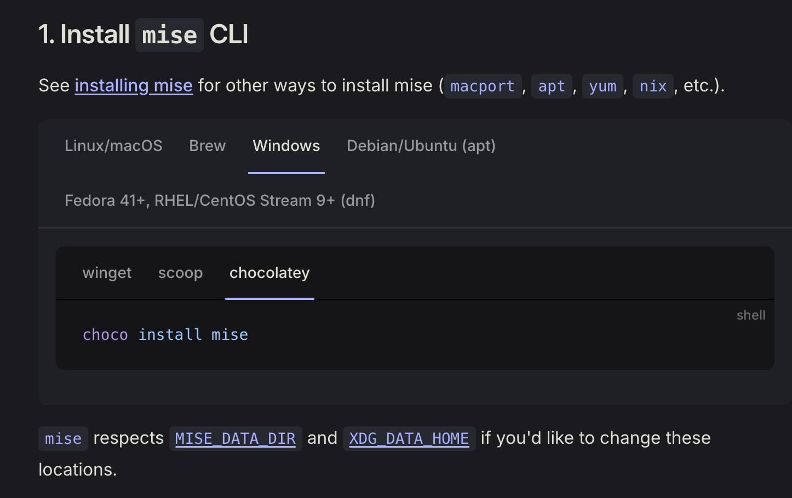Click the mise code span in the heading
Image resolution: width=792 pixels, height=498 pixels.
click(x=169, y=35)
